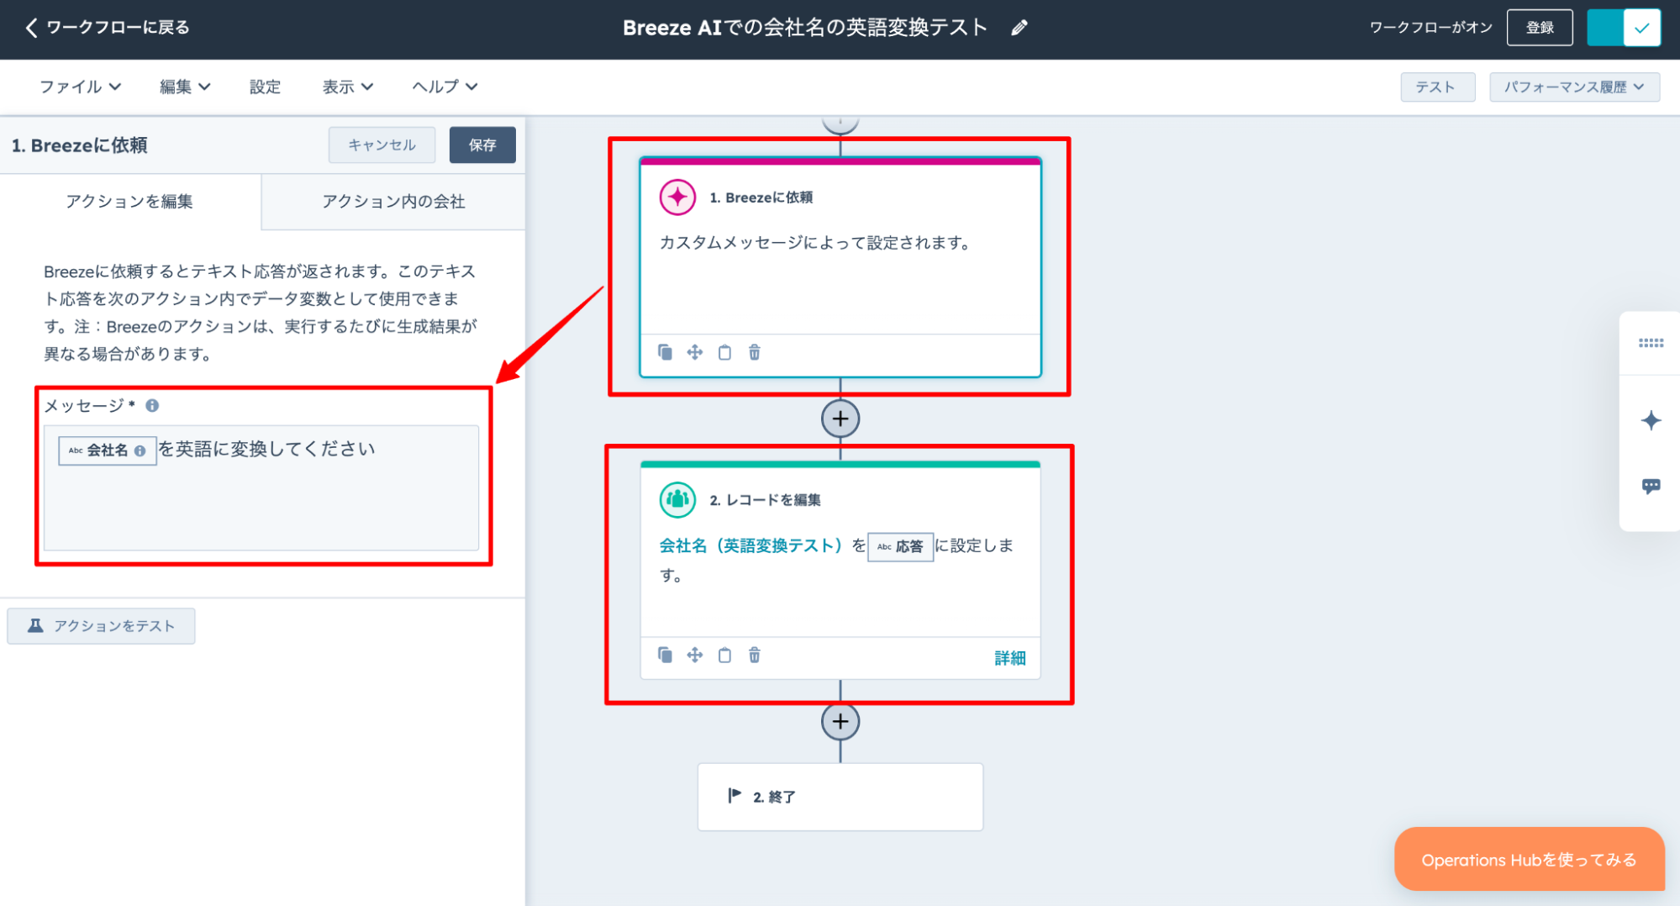The height and width of the screenshot is (906, 1680).
Task: Click move icon on レコードを編集 card
Action: 694,655
